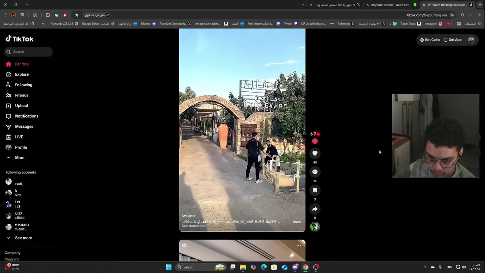Follow creator with red plus button

click(315, 141)
